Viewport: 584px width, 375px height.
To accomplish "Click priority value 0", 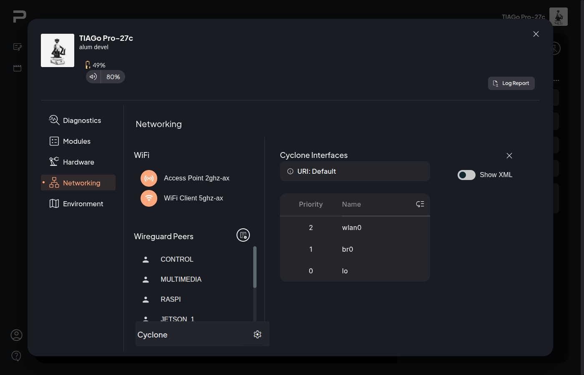I will [x=311, y=271].
